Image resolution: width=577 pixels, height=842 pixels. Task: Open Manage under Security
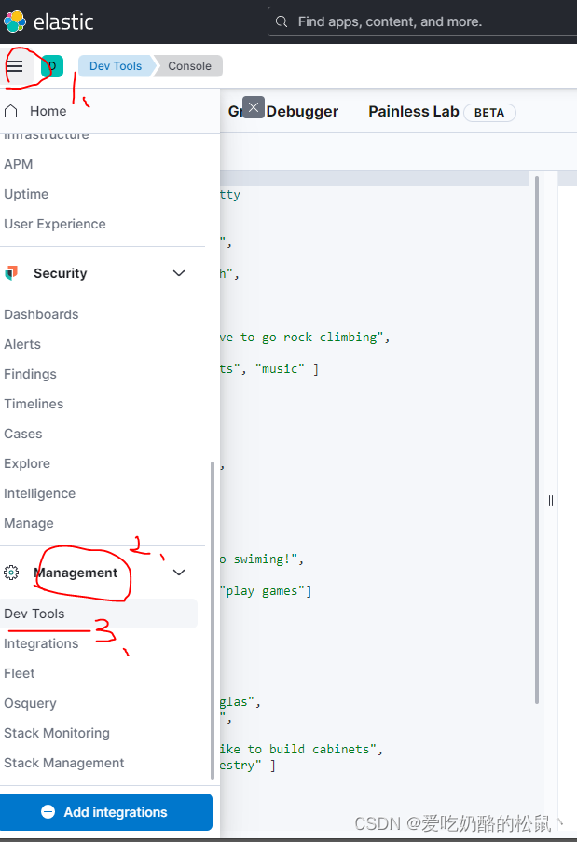29,523
